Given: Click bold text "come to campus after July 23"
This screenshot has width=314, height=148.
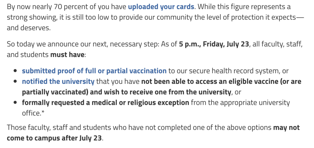Looking at the screenshot, I should click(54, 138).
